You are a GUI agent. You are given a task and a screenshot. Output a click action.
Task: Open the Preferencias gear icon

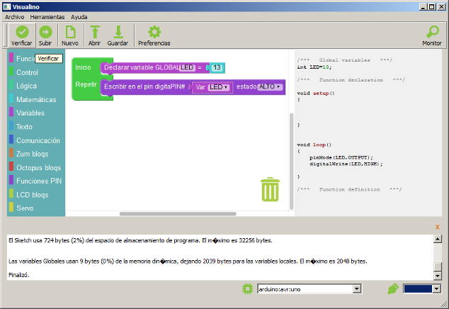[x=154, y=32]
